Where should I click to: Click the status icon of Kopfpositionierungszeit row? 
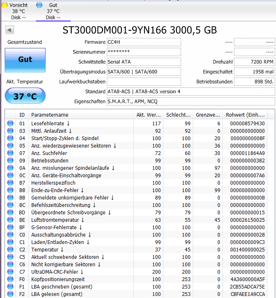(10, 279)
